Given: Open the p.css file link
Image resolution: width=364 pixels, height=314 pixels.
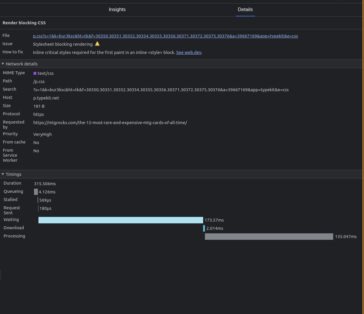Looking at the screenshot, I should [x=165, y=36].
